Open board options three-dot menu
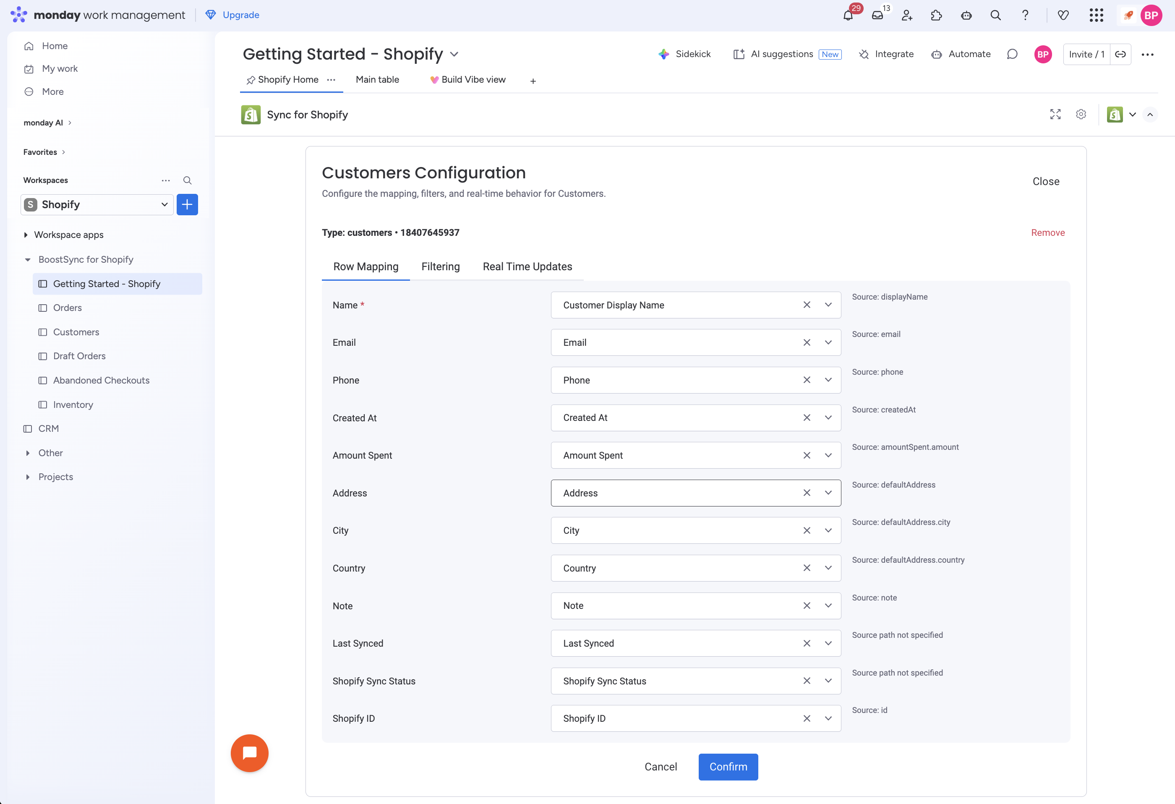Screen dimensions: 1175x804 pos(1148,54)
